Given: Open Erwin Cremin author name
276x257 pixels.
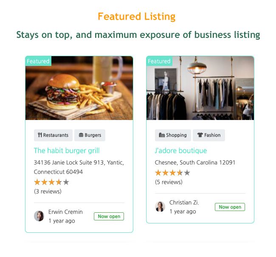Looking at the screenshot, I should pyautogui.click(x=65, y=212).
